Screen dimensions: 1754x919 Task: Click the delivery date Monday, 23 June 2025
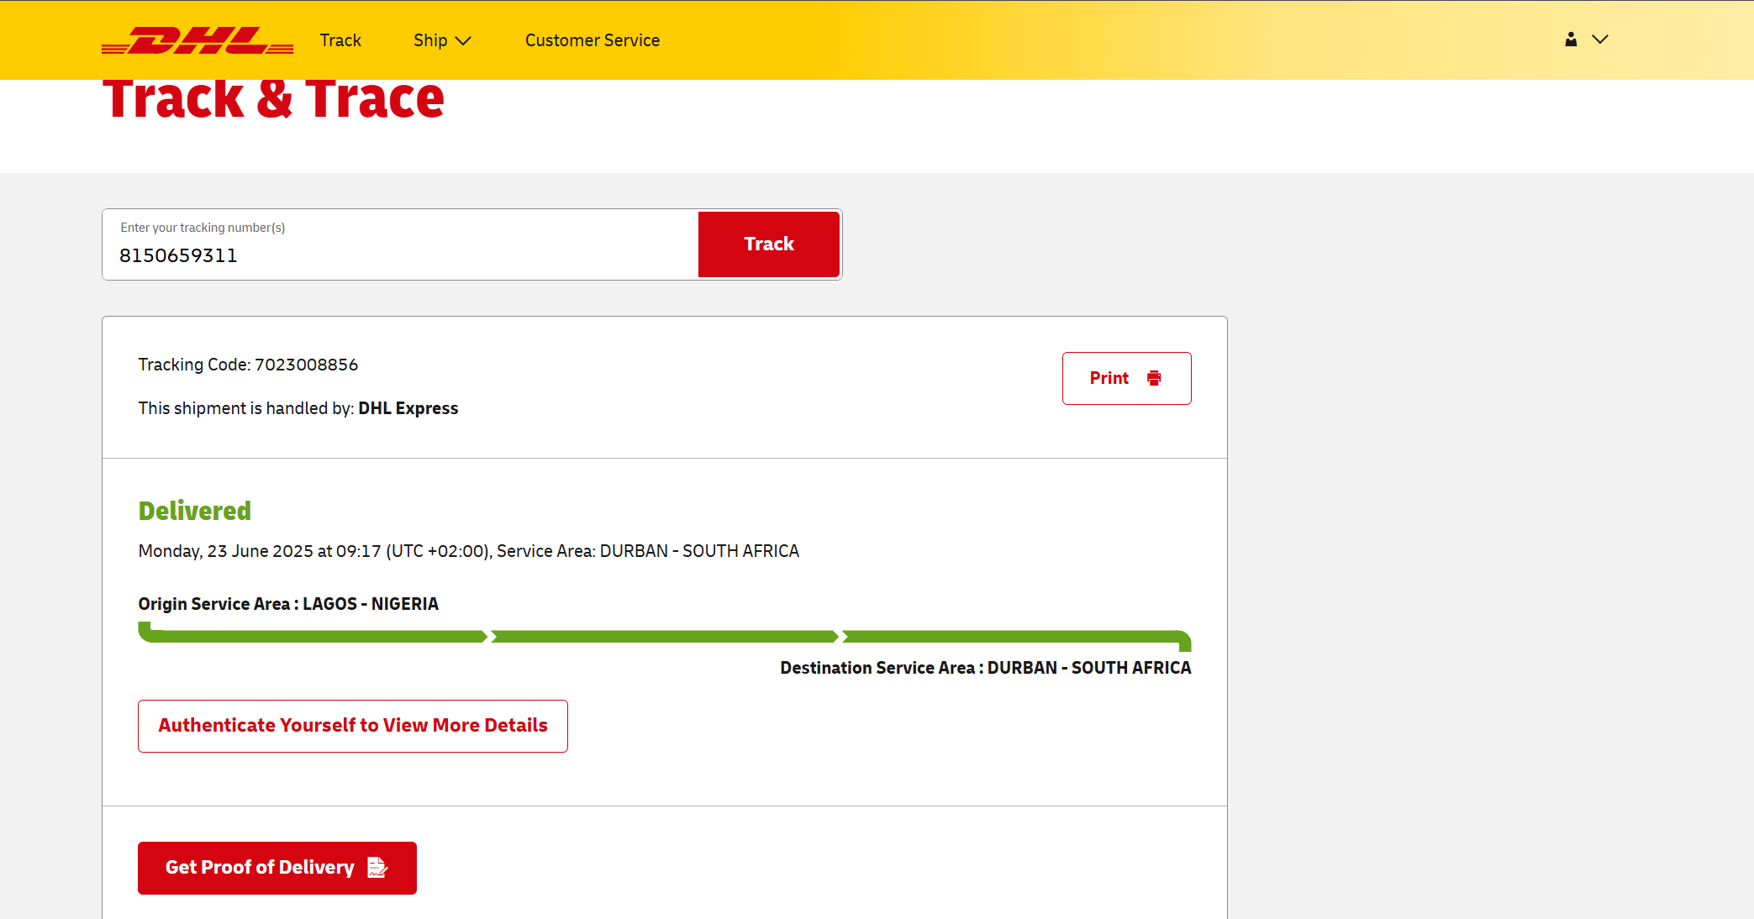coord(225,551)
